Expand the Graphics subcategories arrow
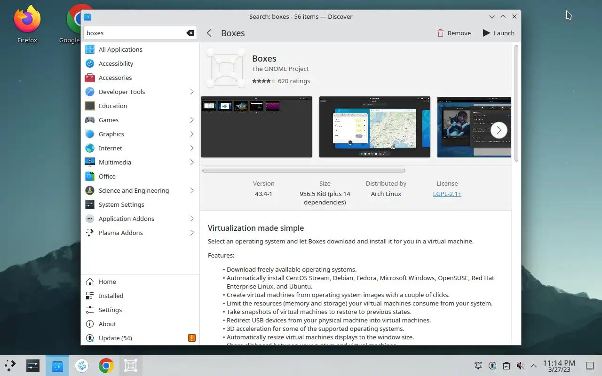Viewport: 602px width, 376px height. pos(192,134)
